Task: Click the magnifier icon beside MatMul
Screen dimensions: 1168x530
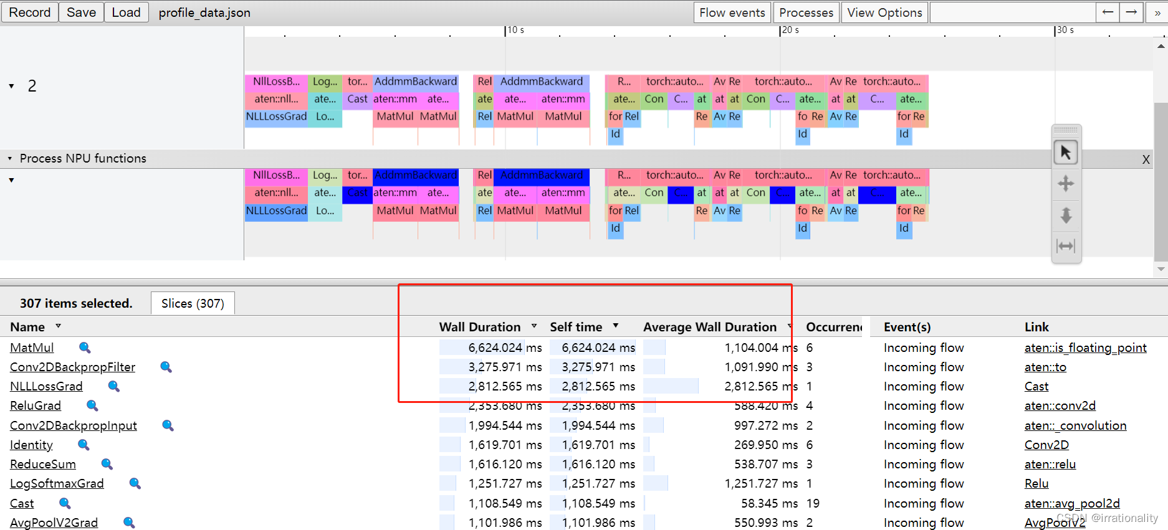Action: click(85, 348)
